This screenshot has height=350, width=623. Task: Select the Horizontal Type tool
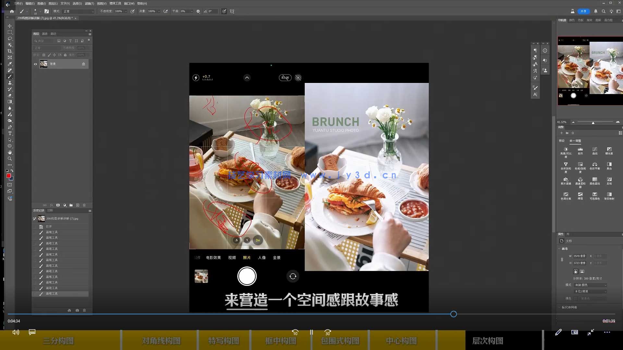click(x=10, y=134)
